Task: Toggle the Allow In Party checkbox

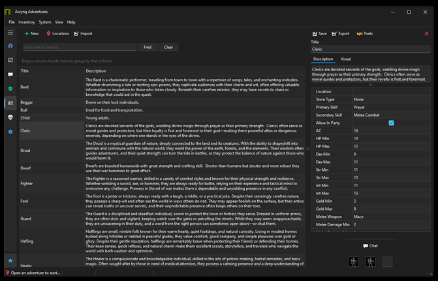Action: point(391,123)
